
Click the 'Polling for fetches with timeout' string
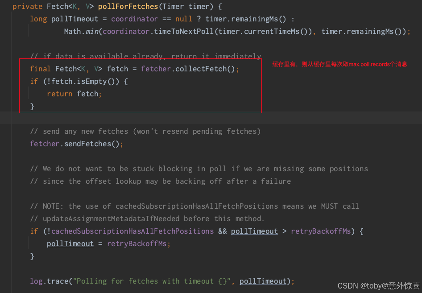pyautogui.click(x=152, y=281)
